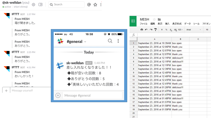The height and width of the screenshot is (118, 211).
Task: Open the Arial font dropdown
Action: (194, 30)
